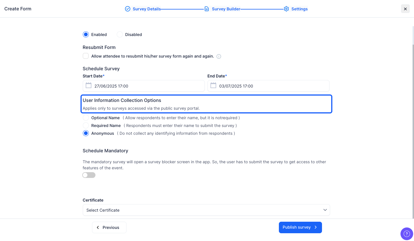Click the 'Applies only to surveys' note
Screen dimensions: 414x241
pyautogui.click(x=141, y=109)
